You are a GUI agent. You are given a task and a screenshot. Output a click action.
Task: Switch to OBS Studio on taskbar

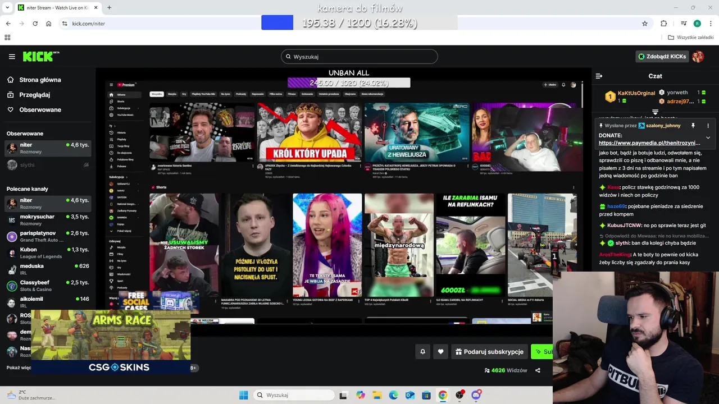coord(459,395)
